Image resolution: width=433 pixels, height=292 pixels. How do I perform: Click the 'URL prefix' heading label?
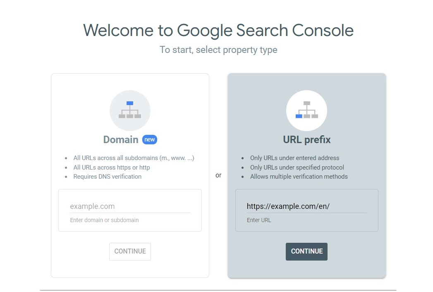coord(306,139)
